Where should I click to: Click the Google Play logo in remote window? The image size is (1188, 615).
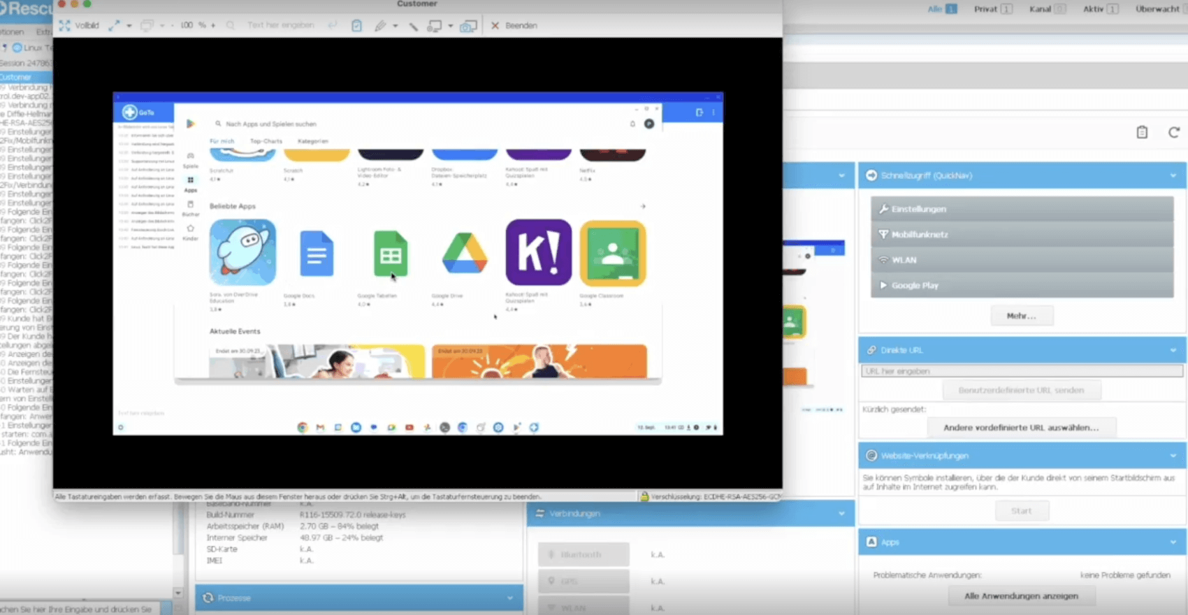pyautogui.click(x=190, y=124)
